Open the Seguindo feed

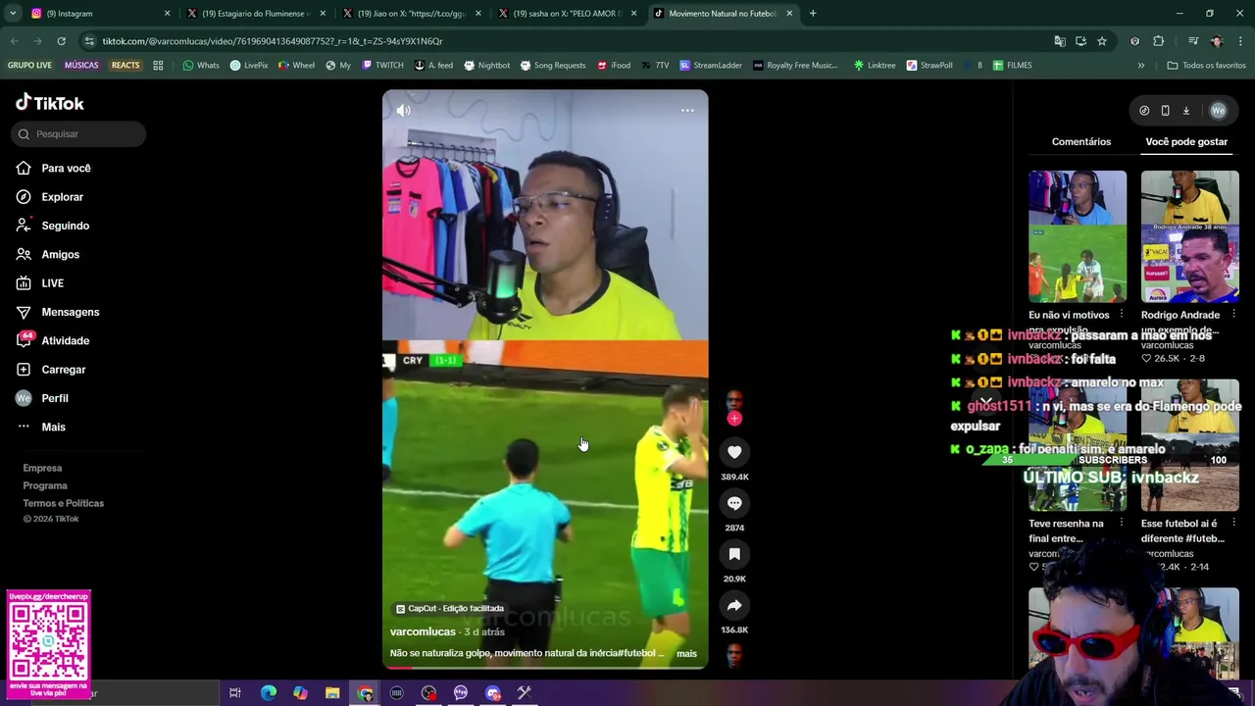65,226
